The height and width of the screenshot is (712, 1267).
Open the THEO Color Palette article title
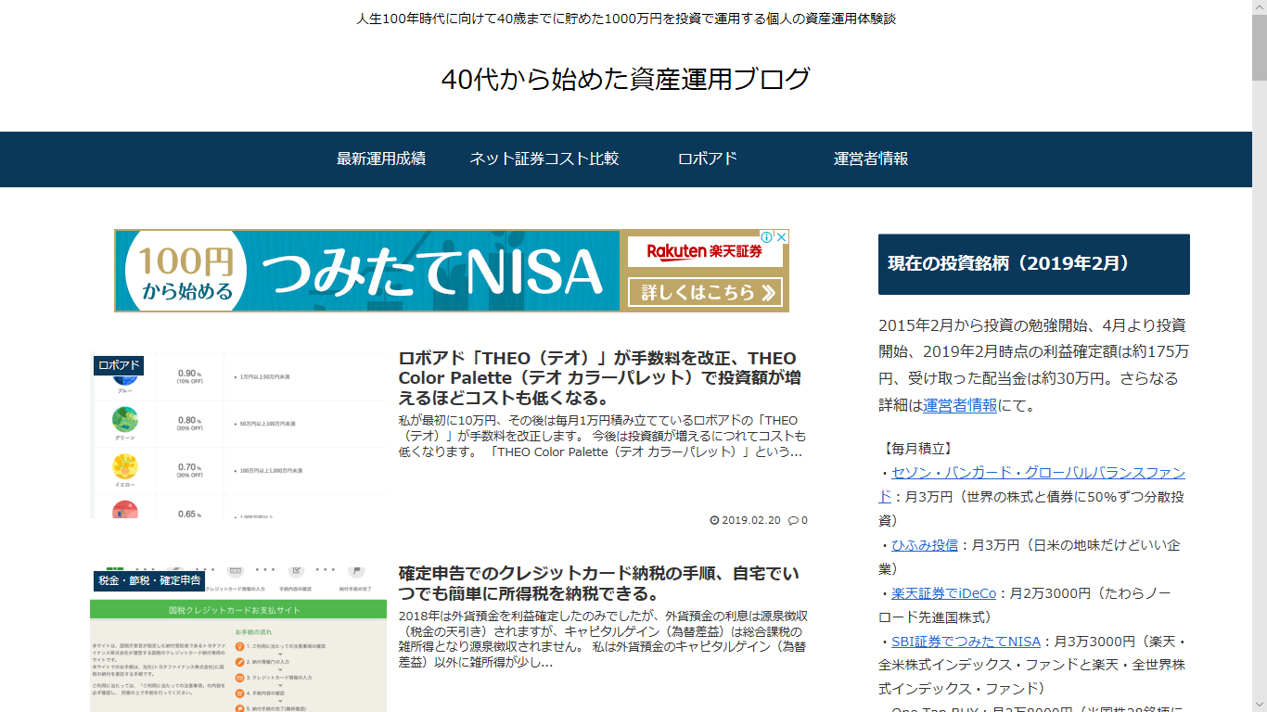pos(601,378)
